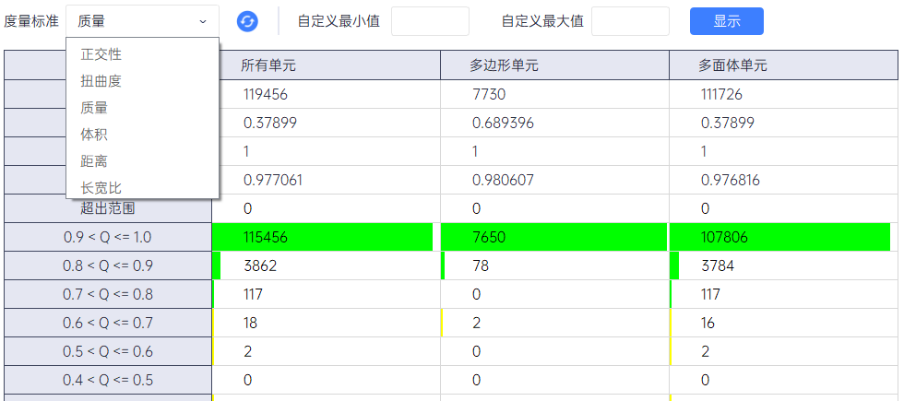Click the 0.7 < Q <= 0.8 row label

(x=108, y=294)
